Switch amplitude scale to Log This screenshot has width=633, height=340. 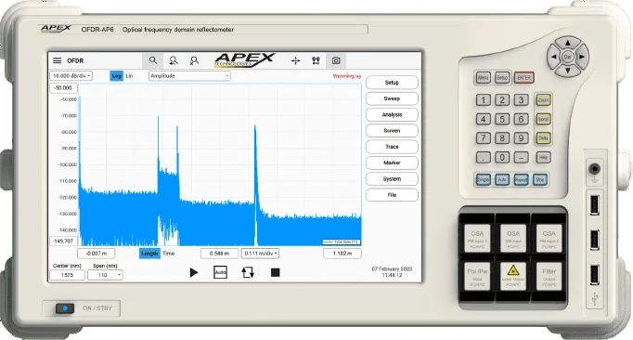[x=116, y=76]
